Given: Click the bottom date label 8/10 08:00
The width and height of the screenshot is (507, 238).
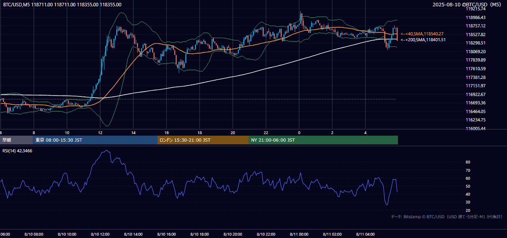Looking at the screenshot, I should (x=34, y=234).
